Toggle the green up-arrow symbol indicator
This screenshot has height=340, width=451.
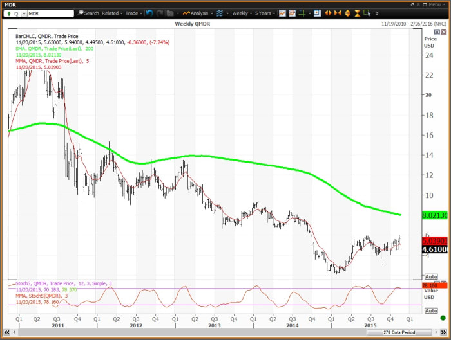(7, 13)
